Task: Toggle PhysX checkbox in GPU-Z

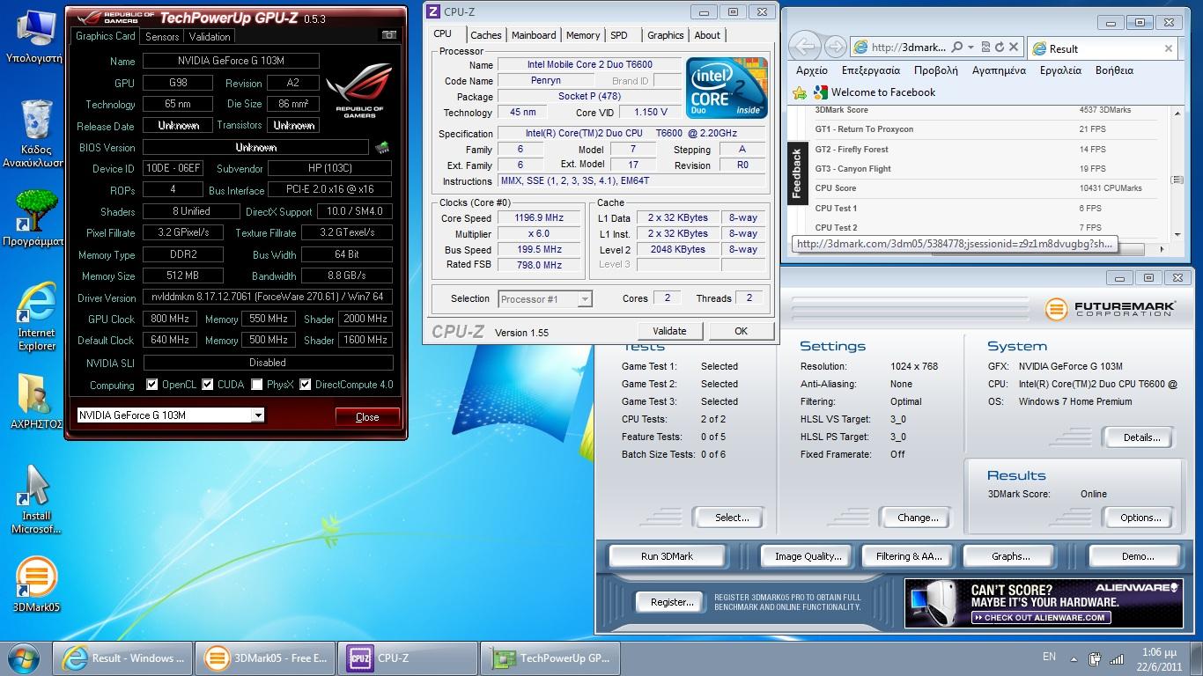Action: click(x=256, y=385)
